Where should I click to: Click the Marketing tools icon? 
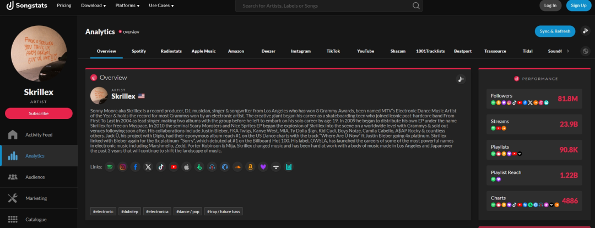pos(13,198)
